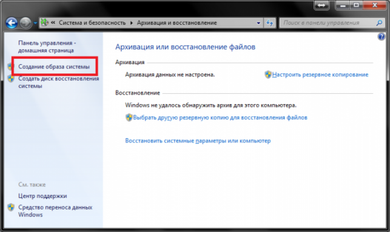Screen dimensions: 390x232
Task: Close the window with red X
Action: 375,5
